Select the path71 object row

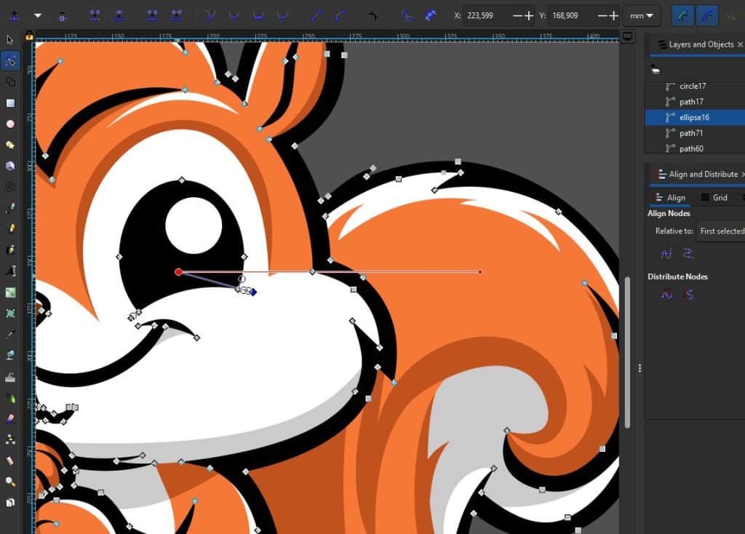coord(695,133)
